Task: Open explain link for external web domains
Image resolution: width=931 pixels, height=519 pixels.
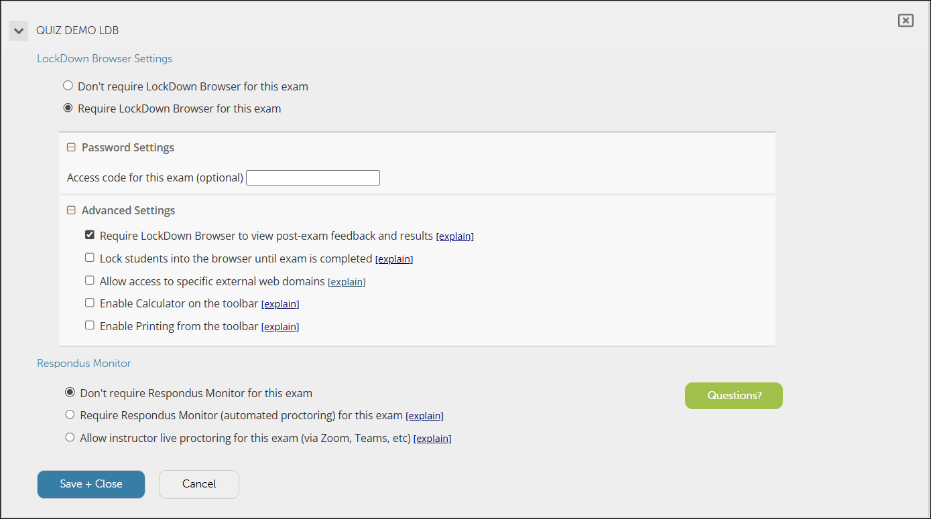Action: pyautogui.click(x=347, y=282)
